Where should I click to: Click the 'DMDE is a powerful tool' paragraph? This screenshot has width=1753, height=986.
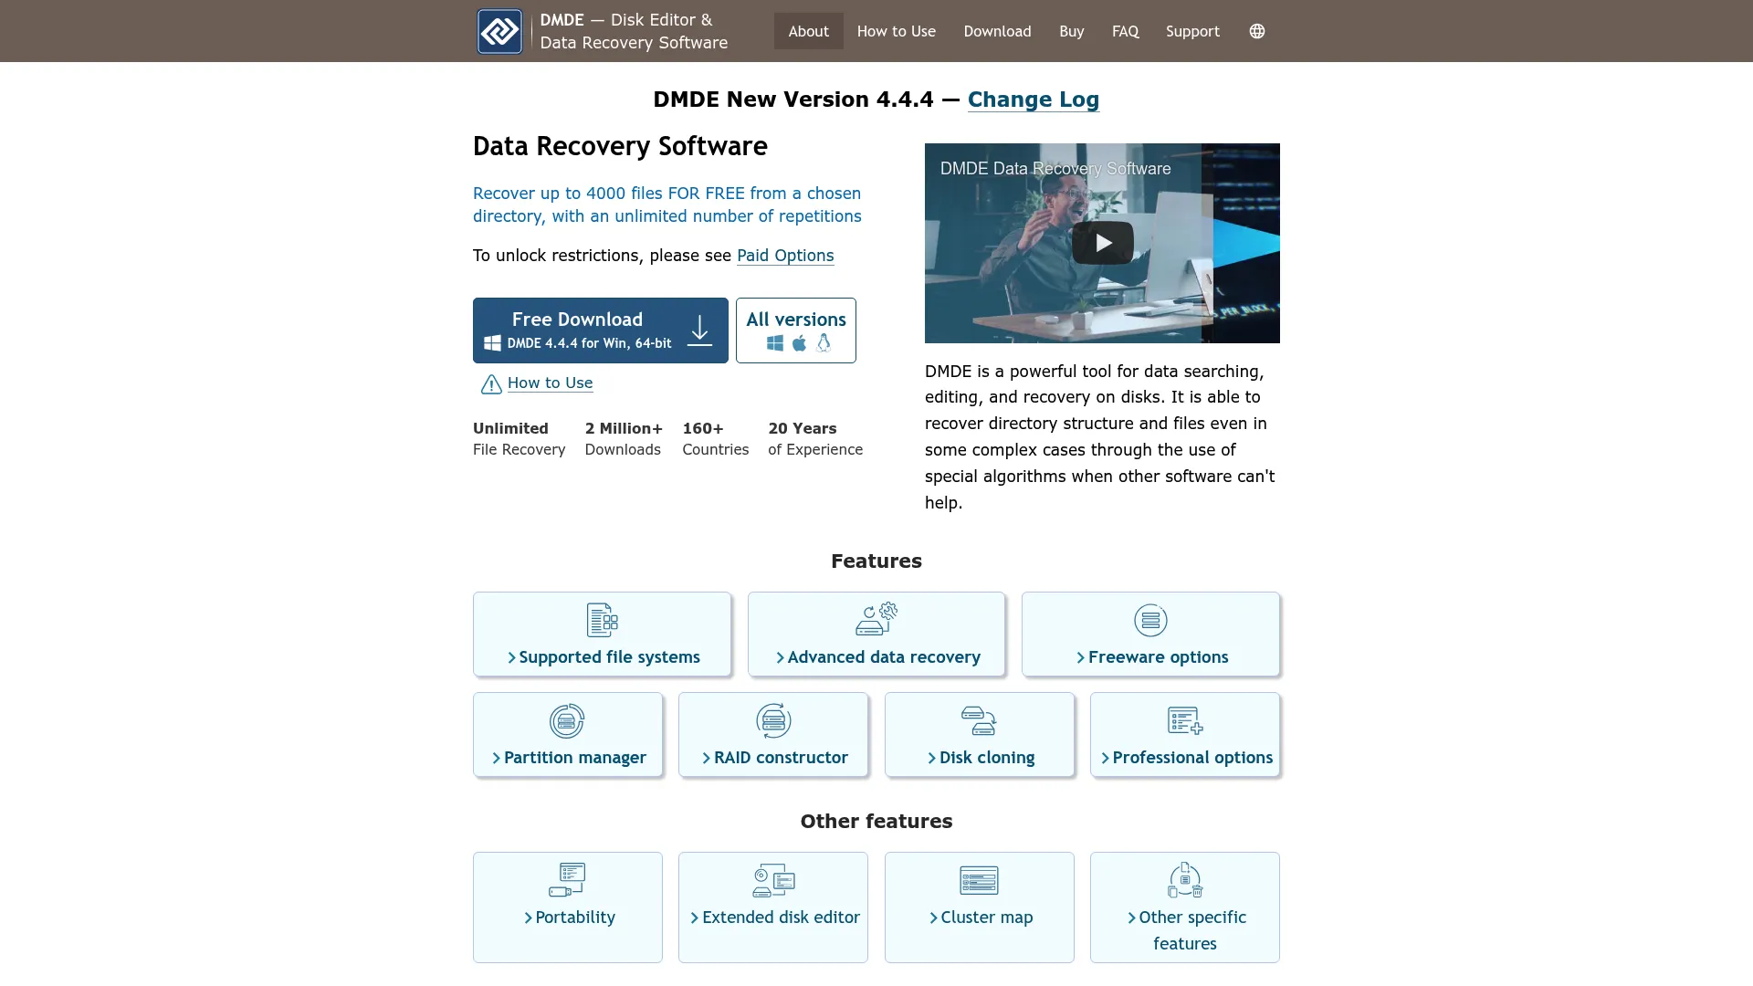pyautogui.click(x=1102, y=437)
